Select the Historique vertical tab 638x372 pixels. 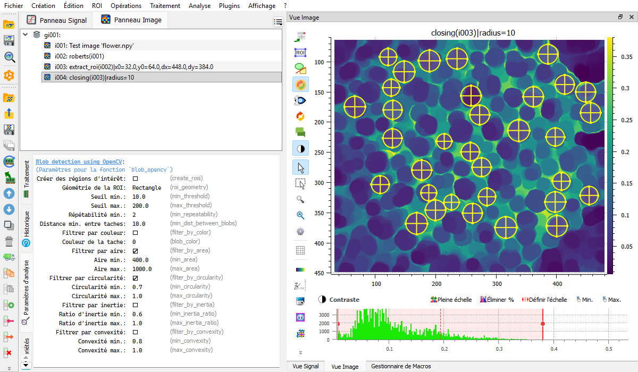(x=26, y=229)
